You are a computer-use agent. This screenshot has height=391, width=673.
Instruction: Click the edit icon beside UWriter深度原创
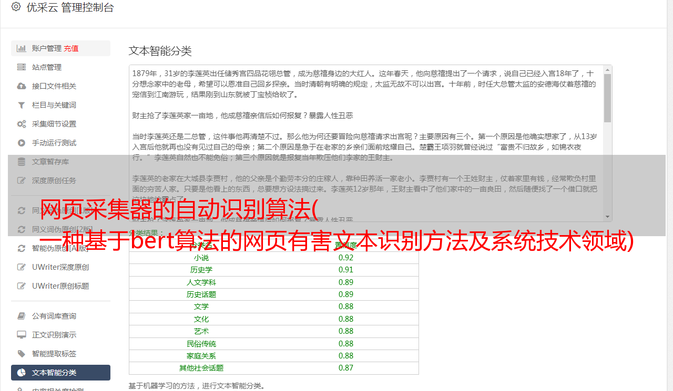coord(22,267)
